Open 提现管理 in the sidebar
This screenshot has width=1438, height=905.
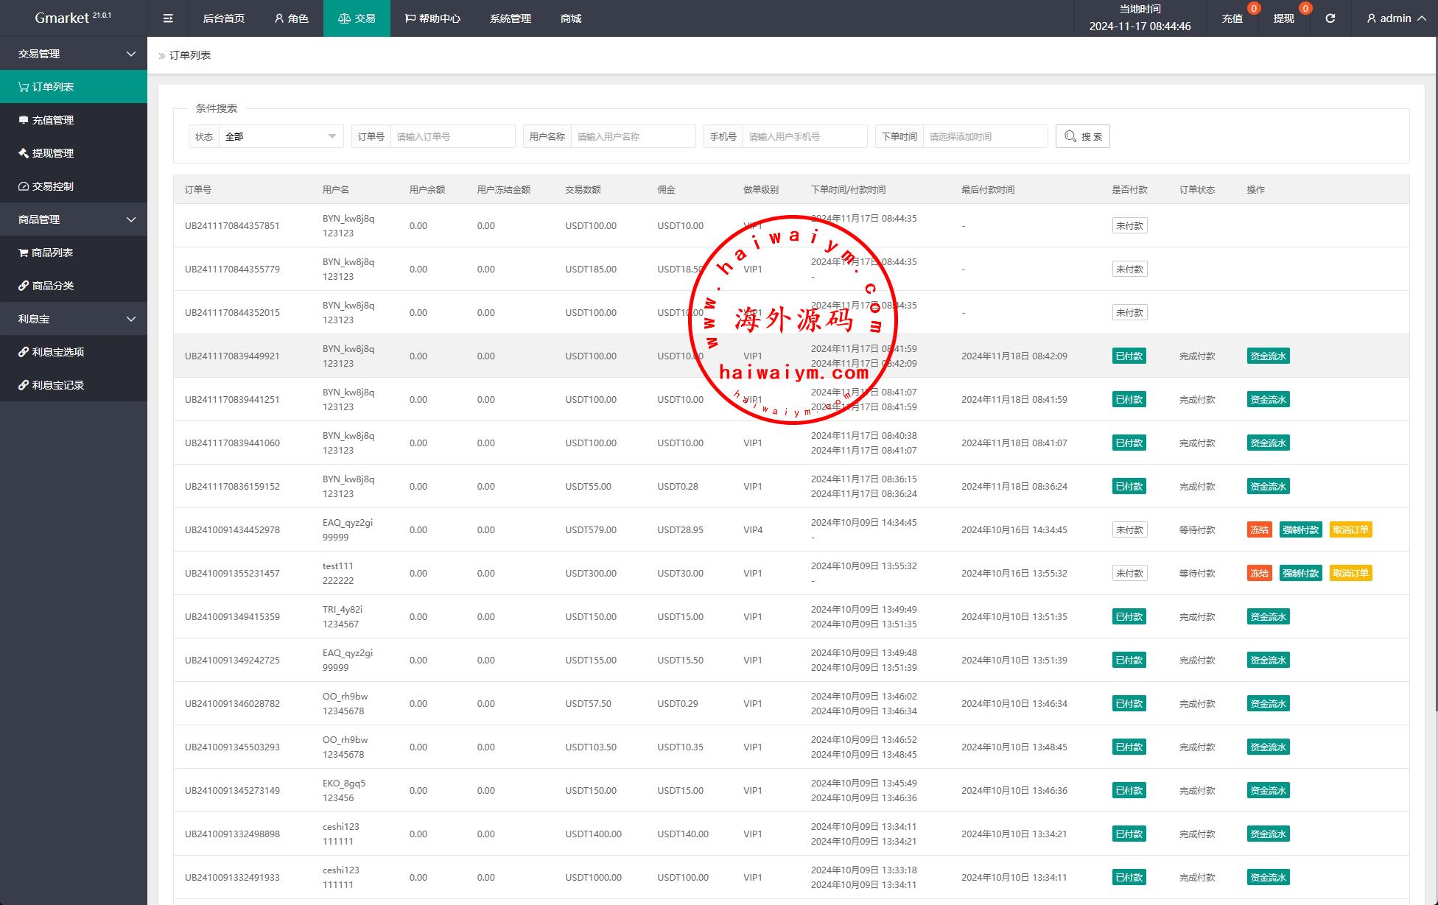(x=53, y=153)
